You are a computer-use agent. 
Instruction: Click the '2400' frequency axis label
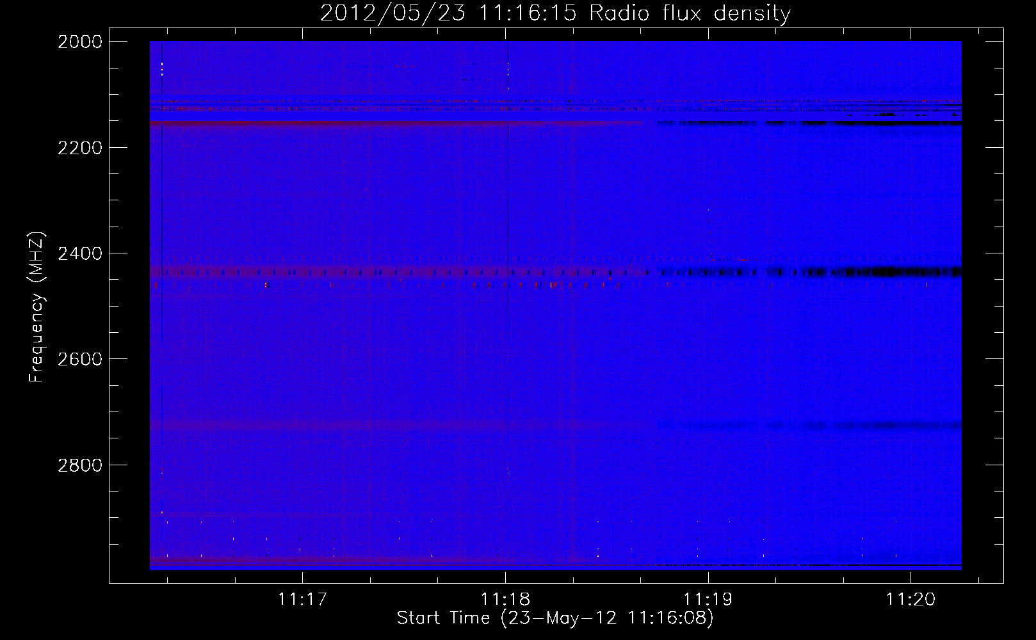80,253
